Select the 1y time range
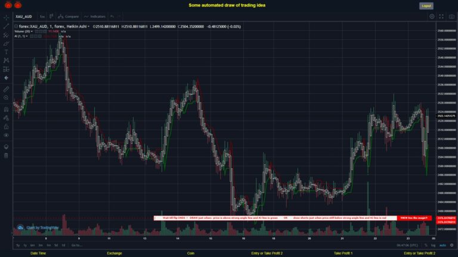This screenshot has width=458, height=257. (x=25, y=245)
